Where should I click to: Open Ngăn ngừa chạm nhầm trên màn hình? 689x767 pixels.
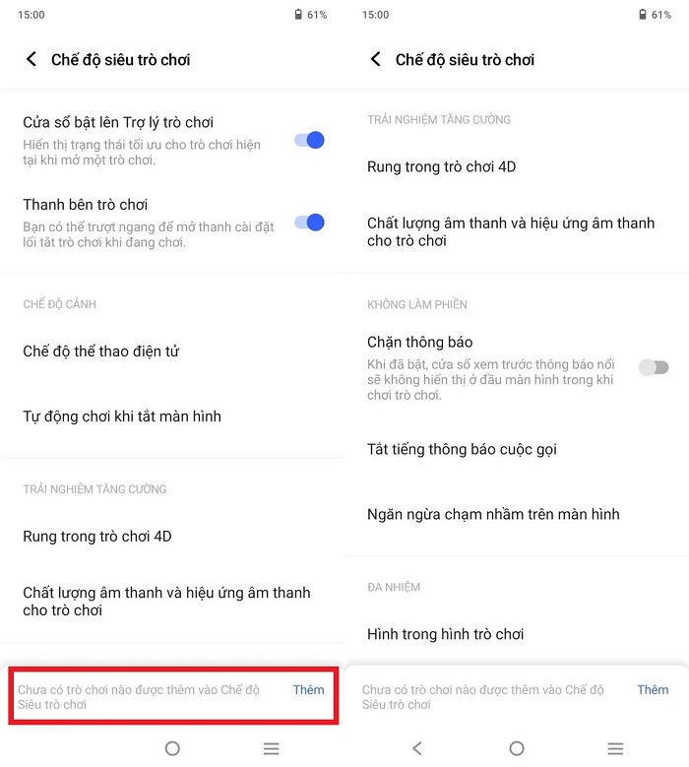pos(517,514)
